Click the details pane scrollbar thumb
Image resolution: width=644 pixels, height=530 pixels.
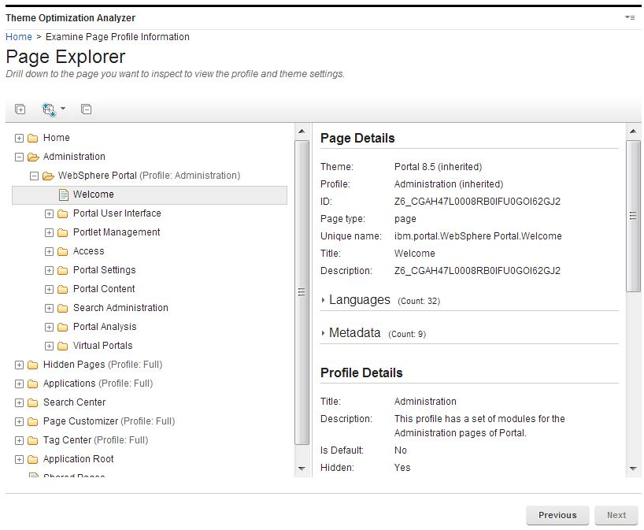(x=633, y=216)
